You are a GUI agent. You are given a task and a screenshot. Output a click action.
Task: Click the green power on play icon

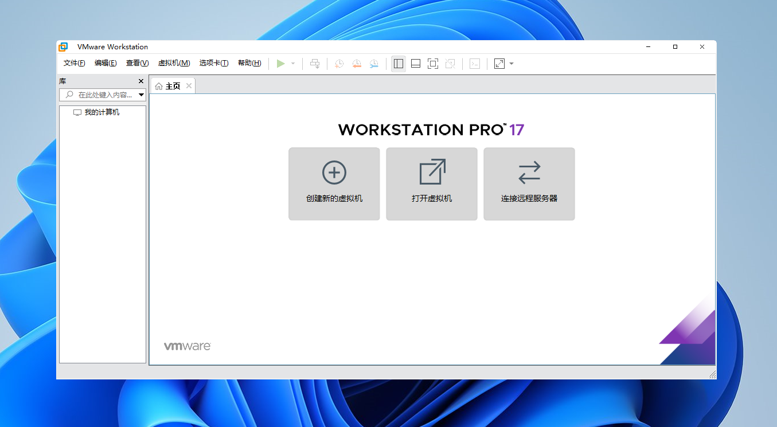[x=280, y=64]
